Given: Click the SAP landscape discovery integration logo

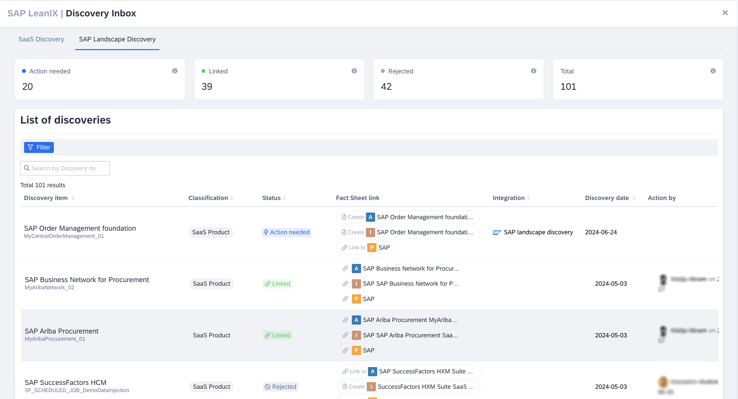Looking at the screenshot, I should pos(497,232).
